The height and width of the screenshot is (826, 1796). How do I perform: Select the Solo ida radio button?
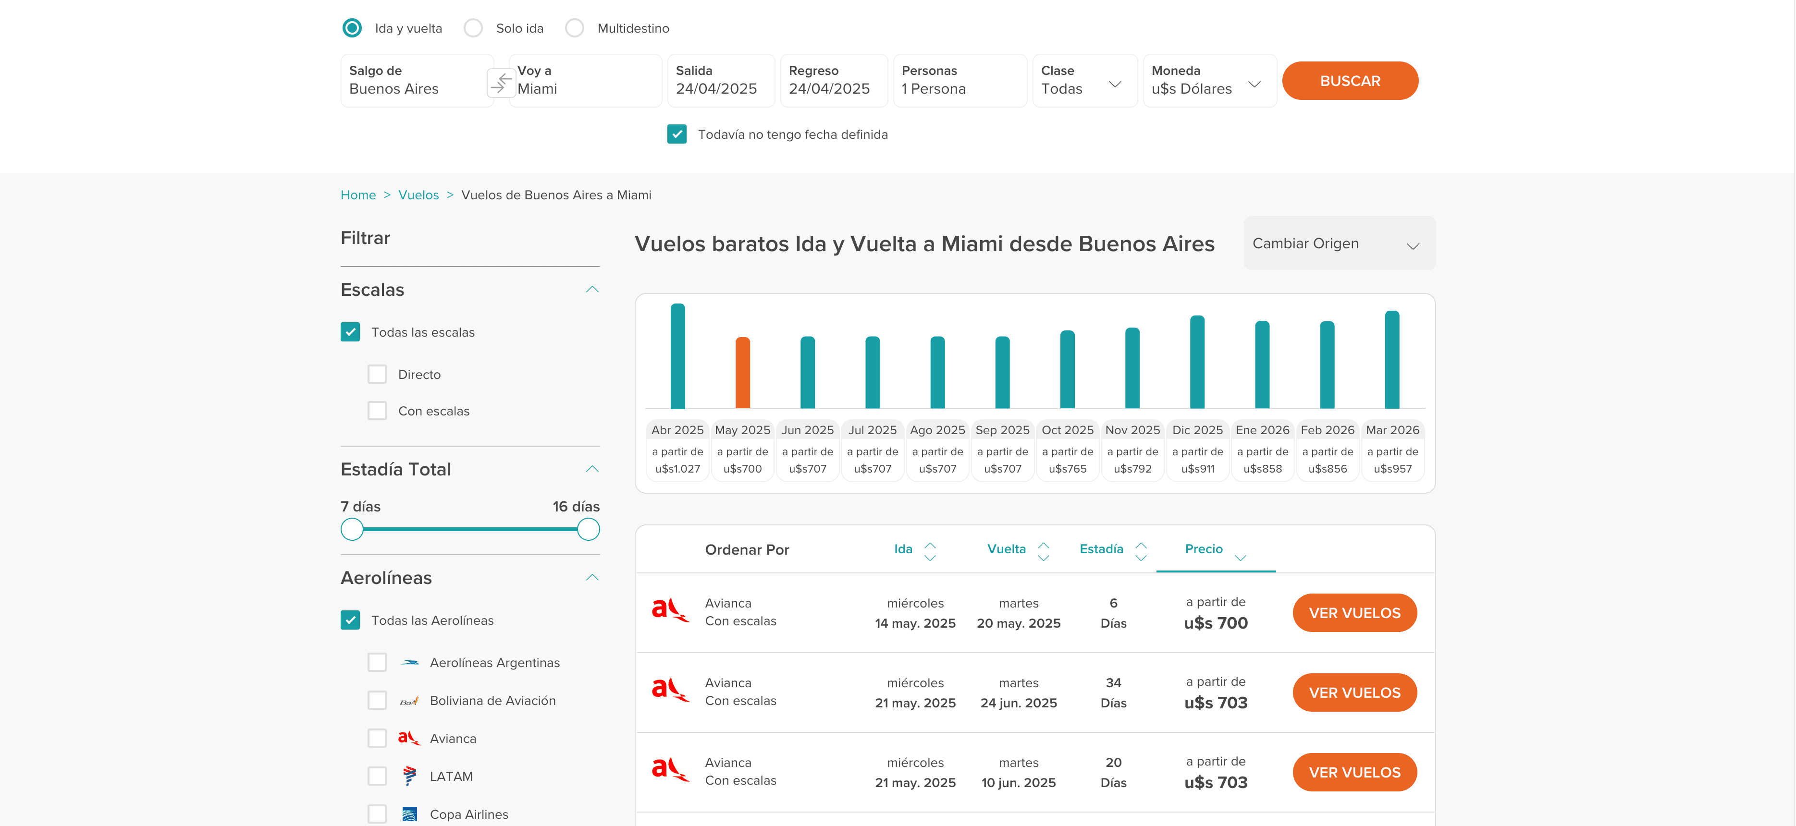(473, 28)
